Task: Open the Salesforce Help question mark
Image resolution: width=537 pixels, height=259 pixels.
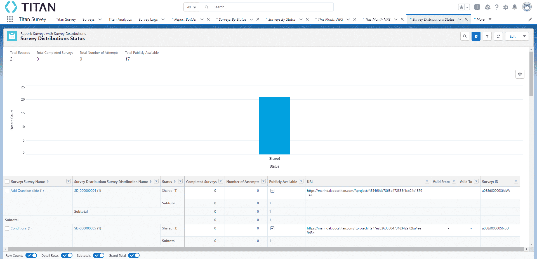Action: click(497, 7)
